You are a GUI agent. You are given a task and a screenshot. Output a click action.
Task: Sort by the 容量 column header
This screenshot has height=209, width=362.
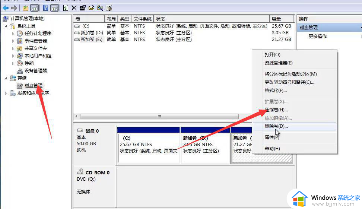click(x=282, y=19)
